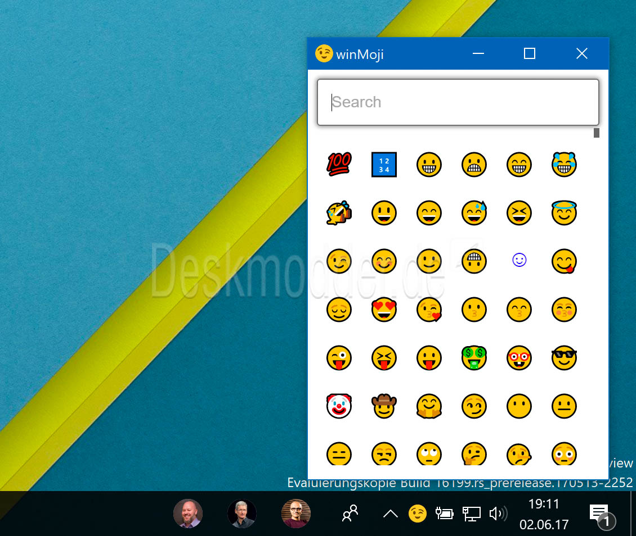
Task: Pick the sunglasses cool face emoji
Action: (x=564, y=358)
